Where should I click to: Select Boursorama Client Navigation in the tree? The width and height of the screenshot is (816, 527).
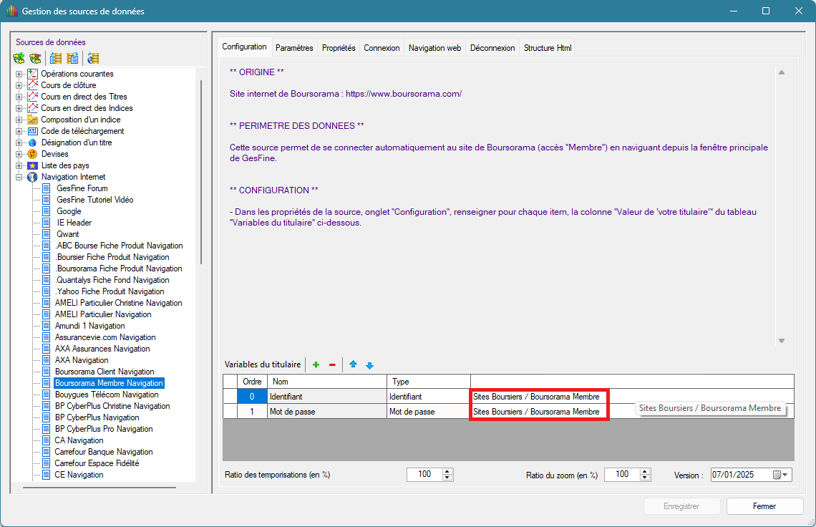105,372
